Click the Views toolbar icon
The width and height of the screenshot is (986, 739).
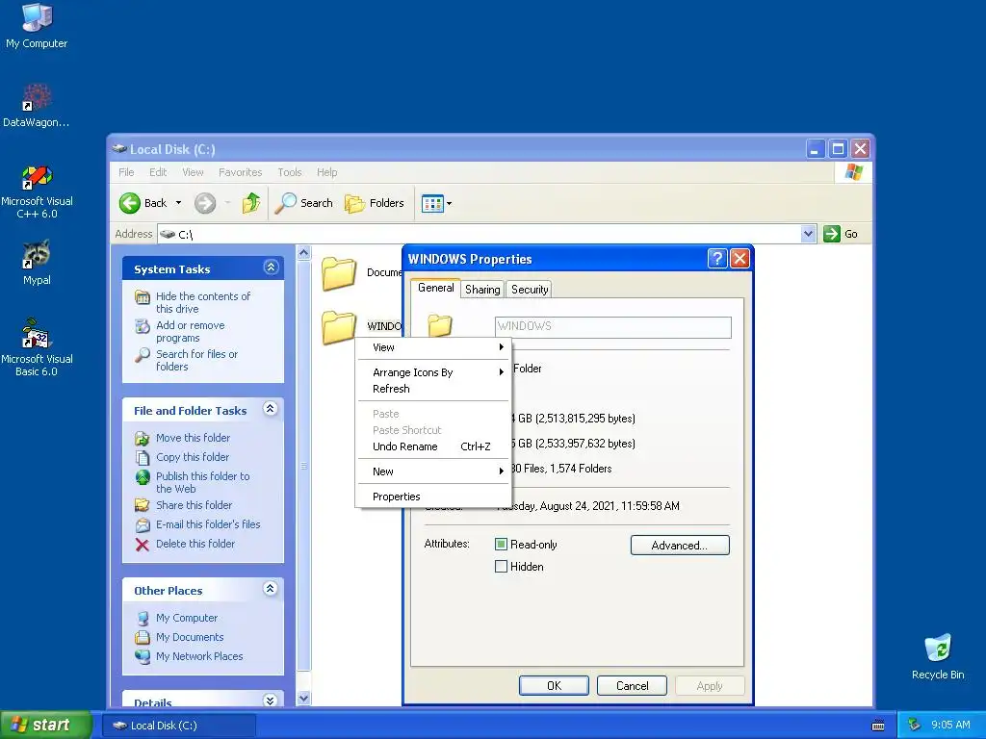(x=432, y=204)
